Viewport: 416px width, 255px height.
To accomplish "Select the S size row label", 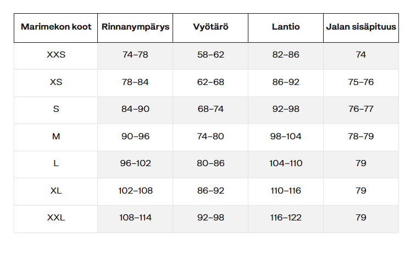I will (56, 109).
